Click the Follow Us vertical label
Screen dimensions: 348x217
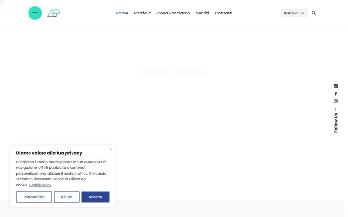336,122
